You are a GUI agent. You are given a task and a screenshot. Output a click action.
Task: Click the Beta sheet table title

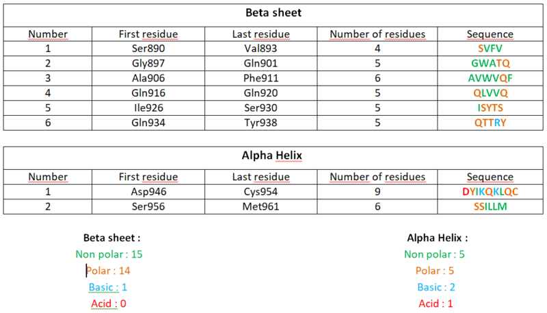pyautogui.click(x=272, y=12)
